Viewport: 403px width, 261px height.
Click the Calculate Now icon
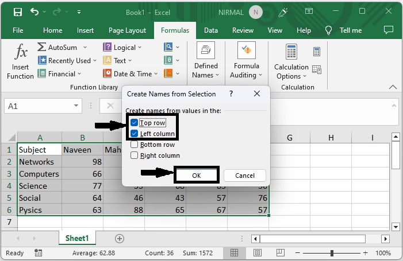(x=317, y=52)
